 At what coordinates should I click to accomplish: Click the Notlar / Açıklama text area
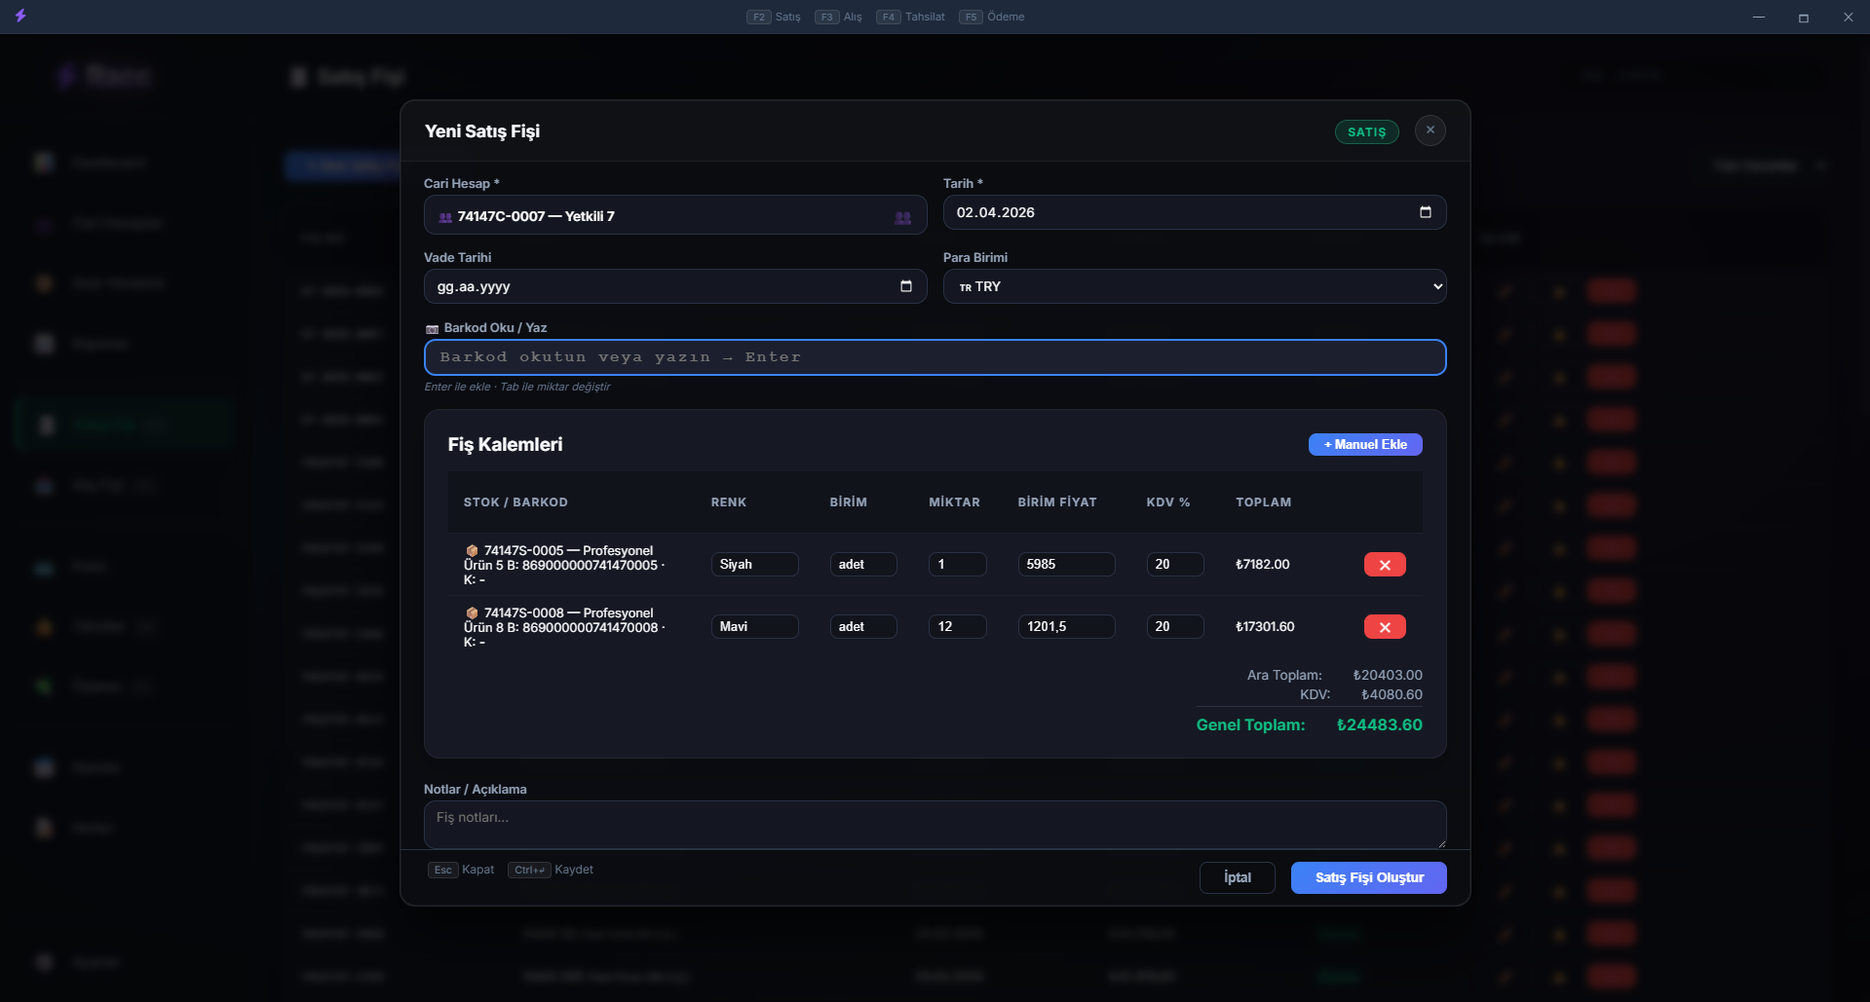click(935, 824)
